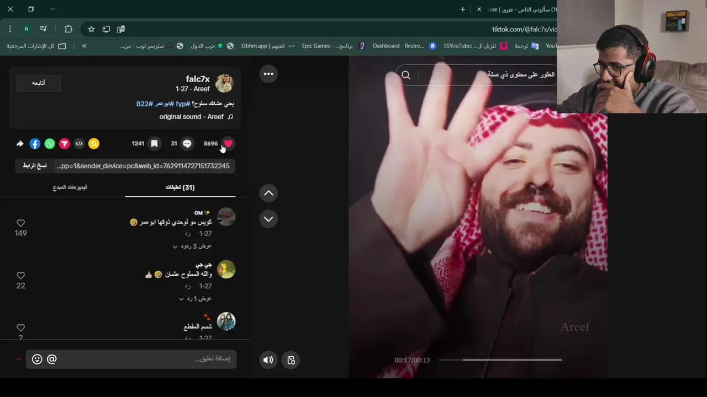Open the Chrome three-dot menu
This screenshot has width=707, height=397.
point(10,29)
